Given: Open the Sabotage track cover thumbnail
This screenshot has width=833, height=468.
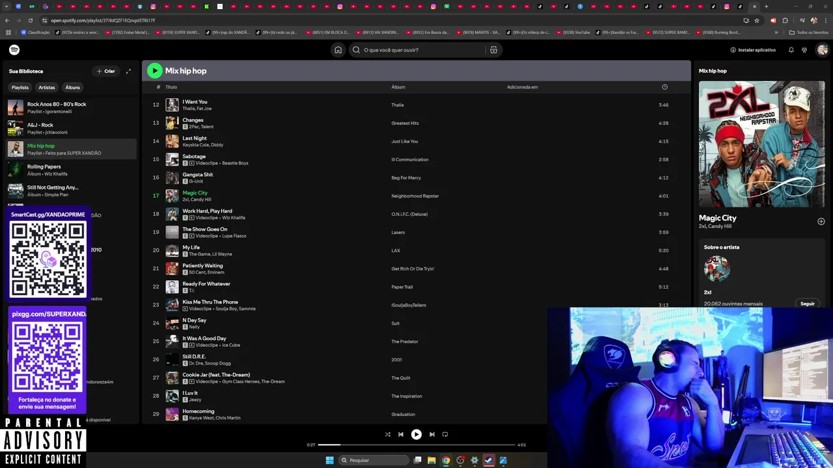Looking at the screenshot, I should [x=172, y=159].
